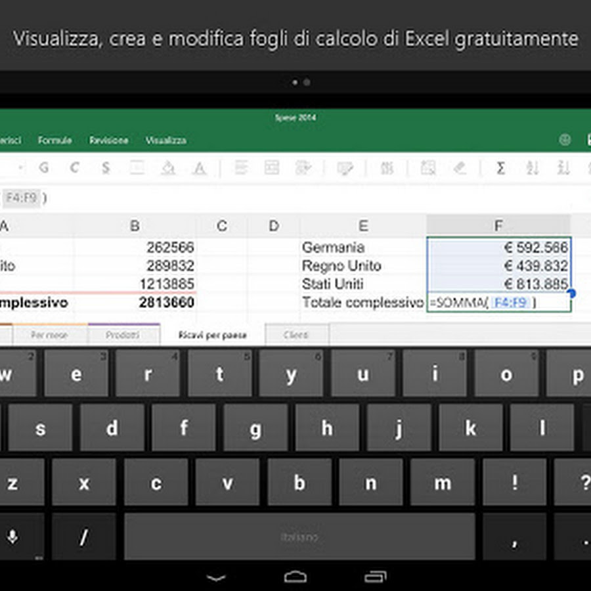Switch to the Prodotti sheet
591x591 pixels.
coord(123,335)
